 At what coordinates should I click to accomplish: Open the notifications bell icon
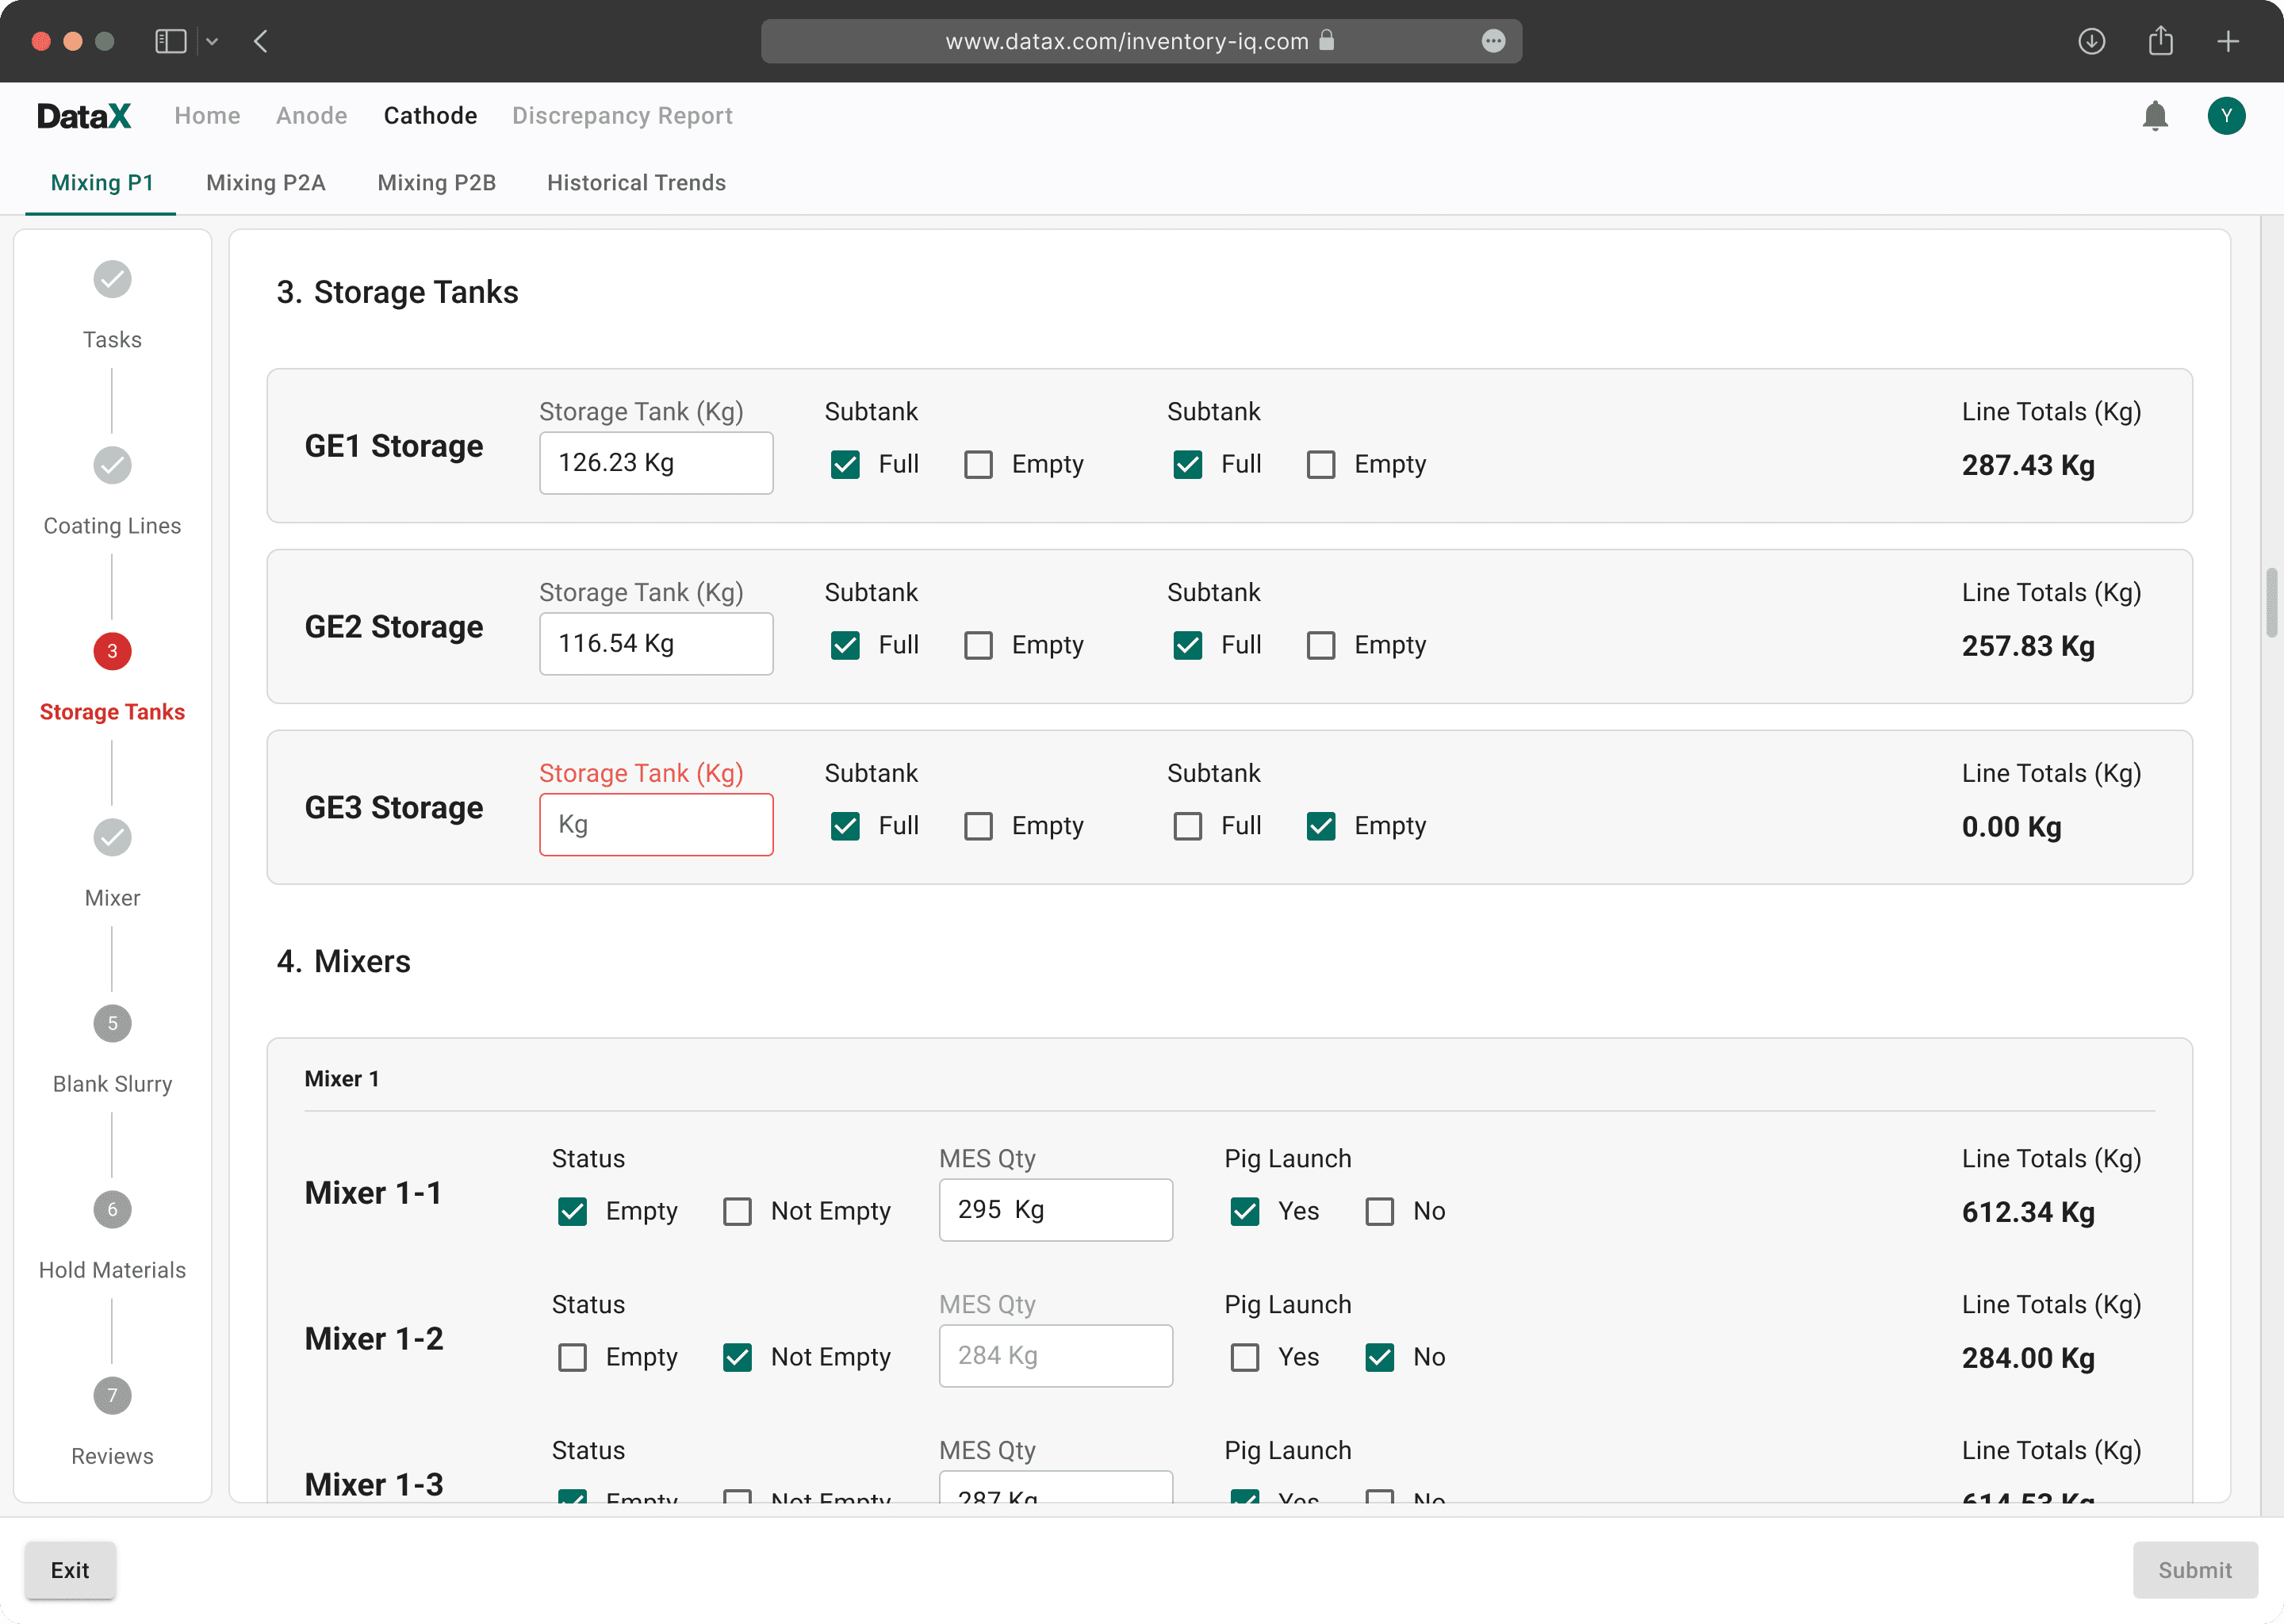tap(2155, 116)
